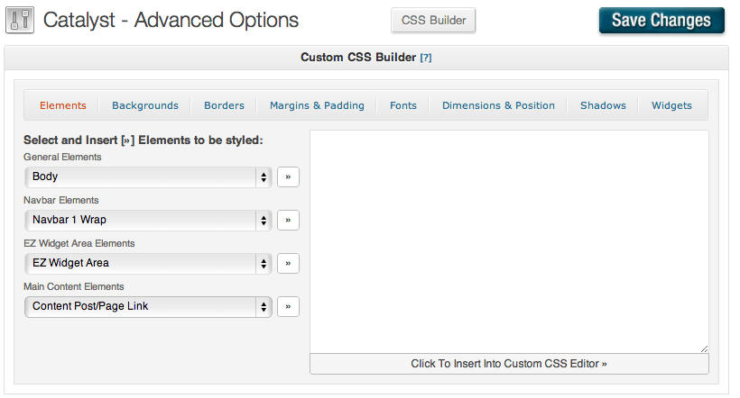Insert the selected Navbar Element with » button
740x398 pixels.
[288, 221]
